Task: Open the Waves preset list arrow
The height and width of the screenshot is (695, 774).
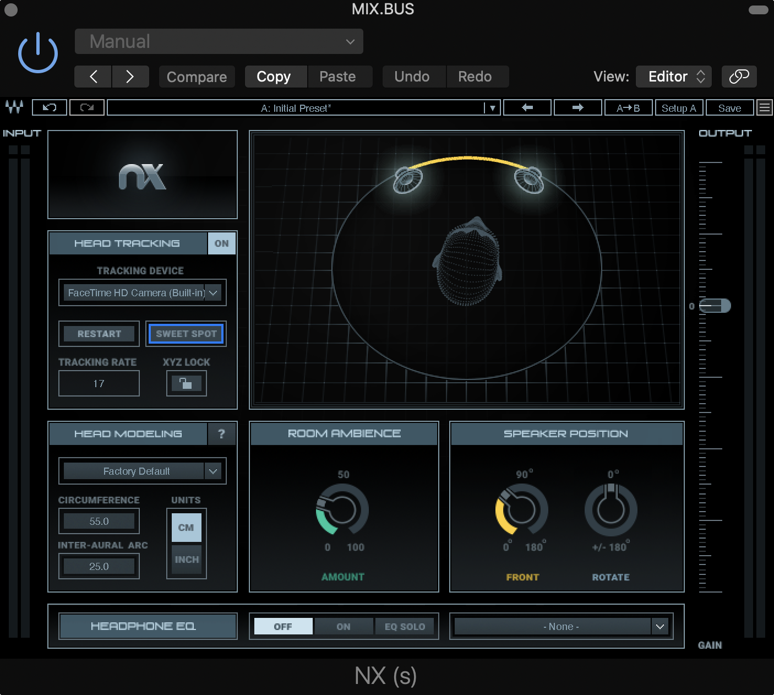Action: [x=492, y=108]
